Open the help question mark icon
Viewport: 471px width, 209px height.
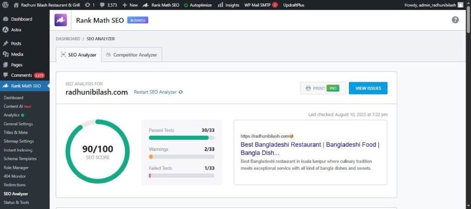pyautogui.click(x=455, y=20)
